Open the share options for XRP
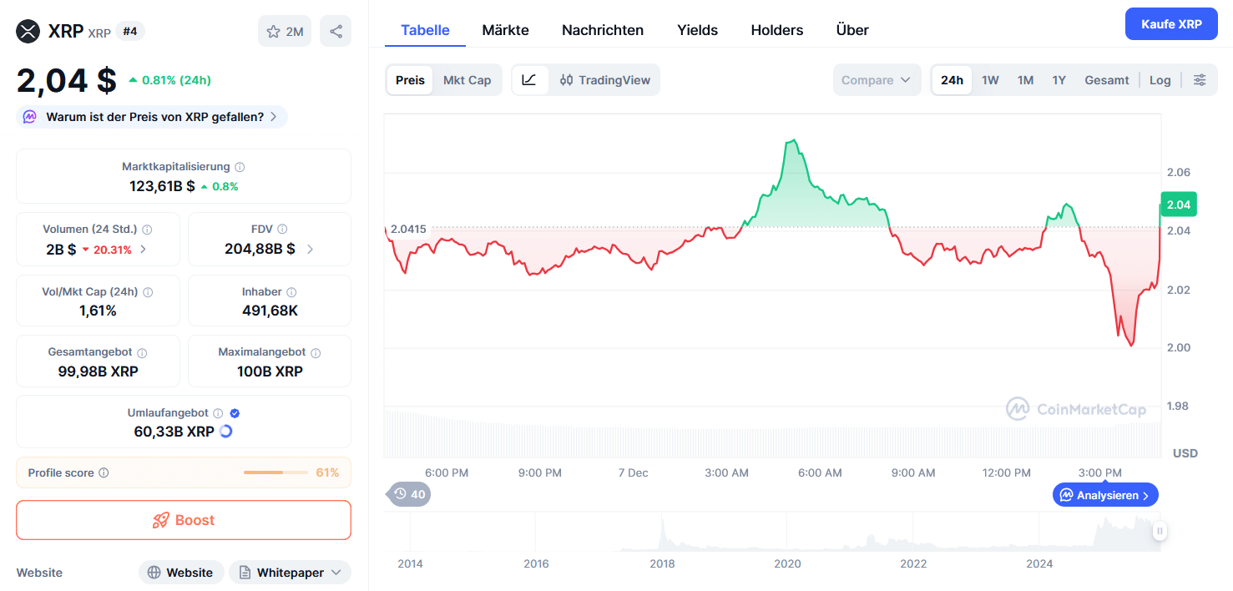The image size is (1233, 591). point(336,30)
